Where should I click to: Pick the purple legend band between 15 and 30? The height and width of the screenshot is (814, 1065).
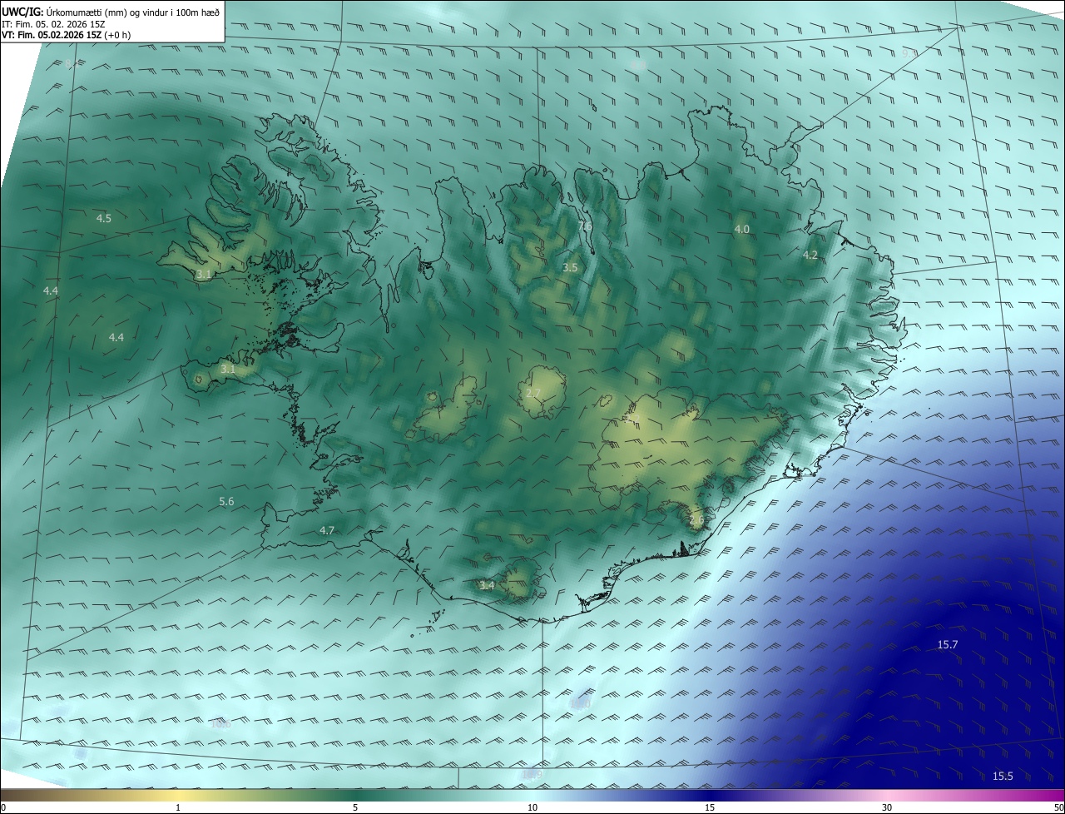[x=799, y=795]
